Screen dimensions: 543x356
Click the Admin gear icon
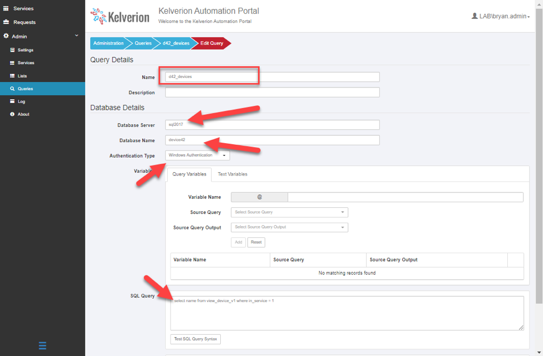6,36
